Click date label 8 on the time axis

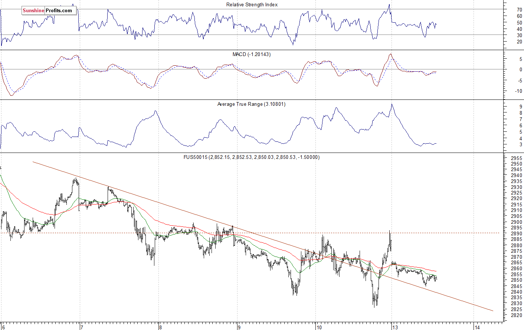(x=160, y=327)
